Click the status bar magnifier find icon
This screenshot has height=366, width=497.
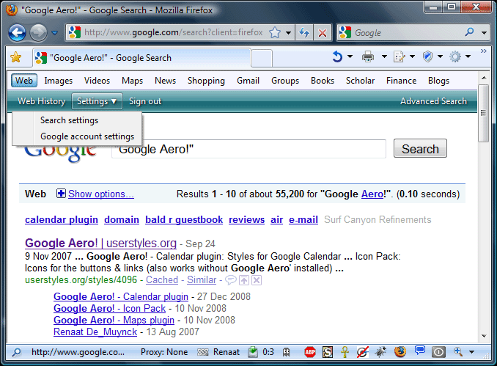point(16,352)
